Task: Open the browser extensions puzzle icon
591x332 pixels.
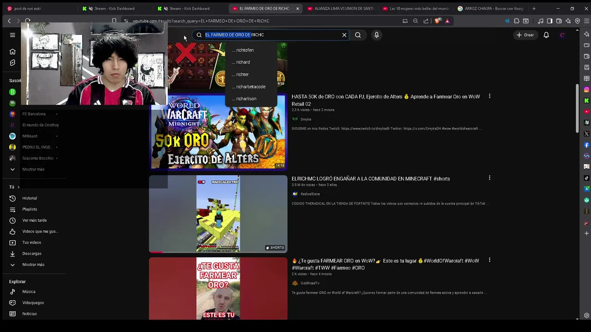Action: pos(517,21)
